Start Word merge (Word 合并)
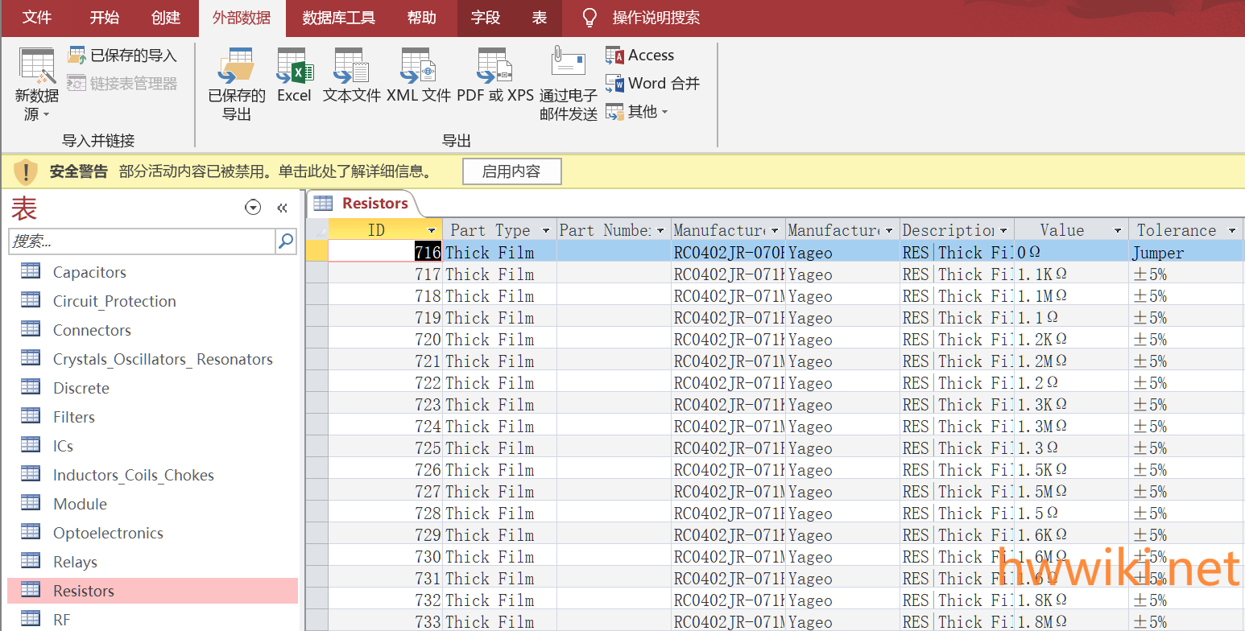1245x631 pixels. pos(652,84)
